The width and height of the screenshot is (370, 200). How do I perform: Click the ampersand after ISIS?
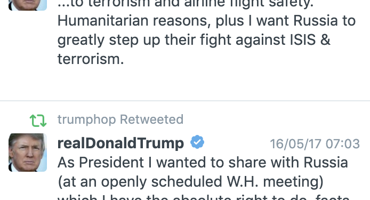tap(325, 39)
